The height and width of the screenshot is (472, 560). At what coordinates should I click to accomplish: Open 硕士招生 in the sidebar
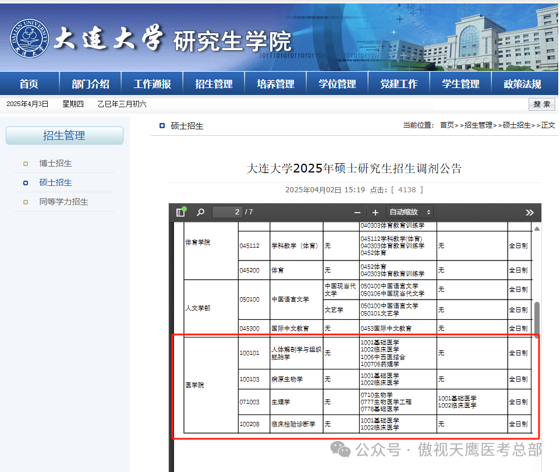click(x=55, y=183)
